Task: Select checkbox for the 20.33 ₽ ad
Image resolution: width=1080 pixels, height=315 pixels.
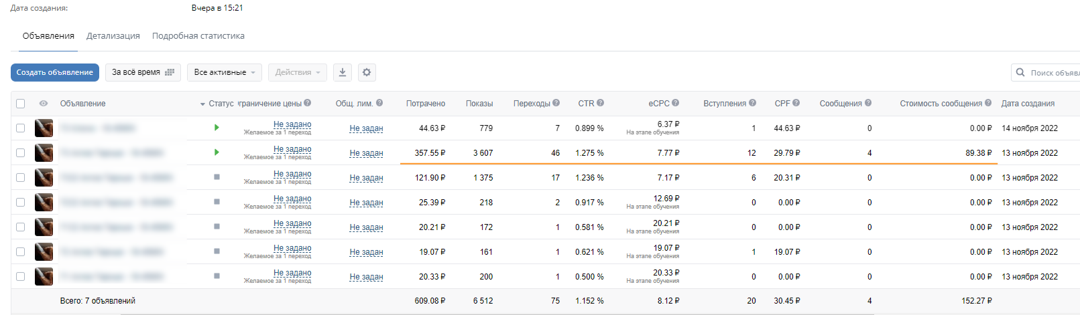Action: click(20, 276)
